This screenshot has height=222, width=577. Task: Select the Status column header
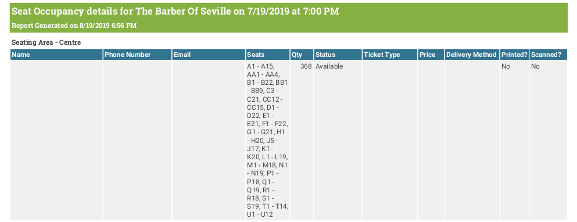338,55
